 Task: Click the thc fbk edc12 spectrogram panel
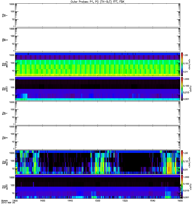coord(97,162)
